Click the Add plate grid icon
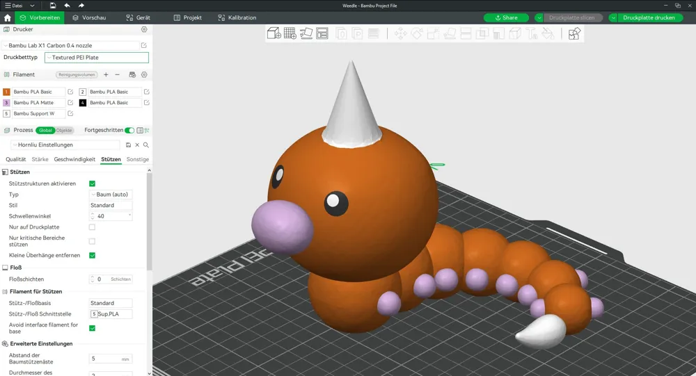This screenshot has width=696, height=376. (x=290, y=33)
